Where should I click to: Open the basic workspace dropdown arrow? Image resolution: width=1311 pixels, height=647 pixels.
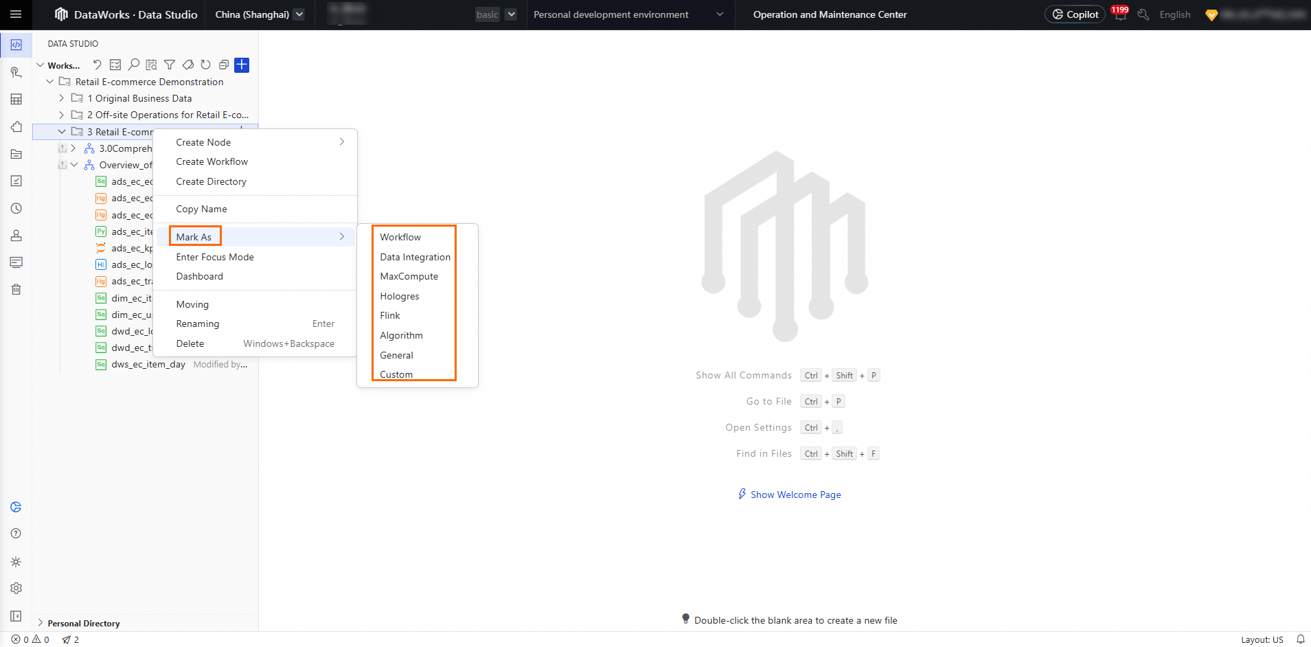point(511,14)
